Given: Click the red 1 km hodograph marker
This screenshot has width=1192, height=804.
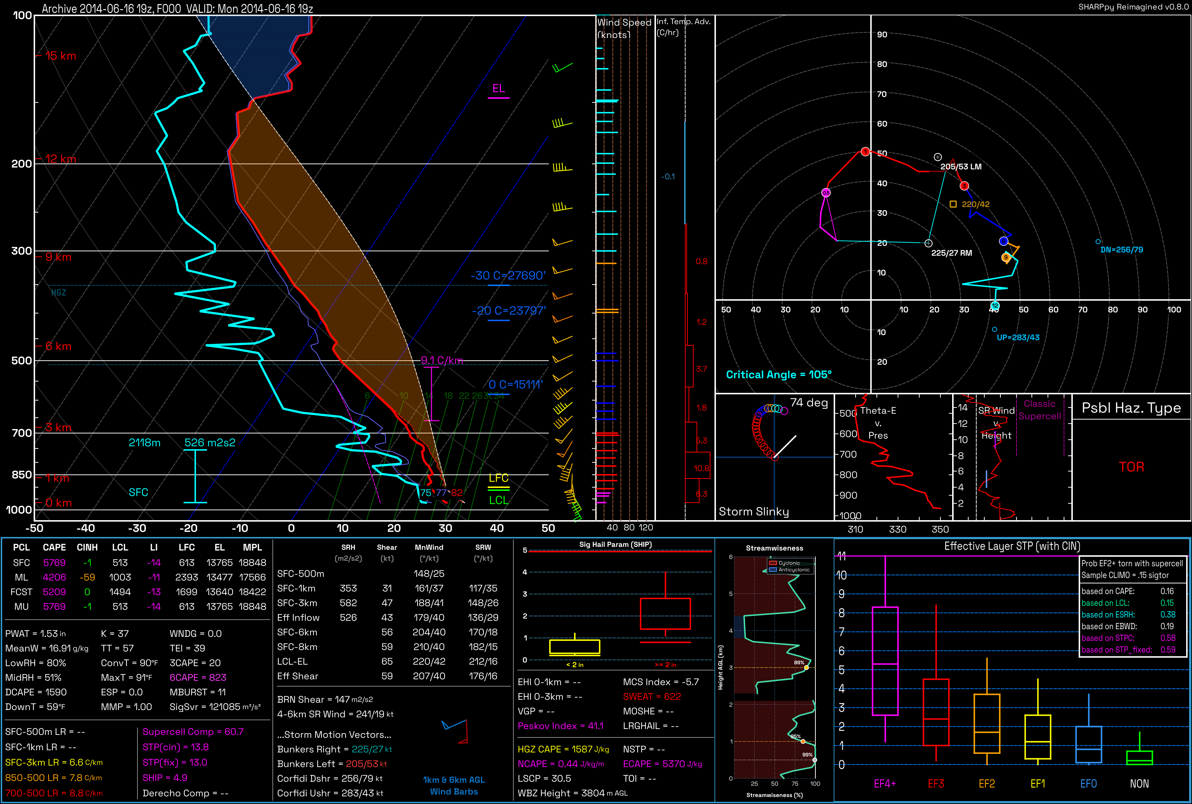Looking at the screenshot, I should point(865,152).
